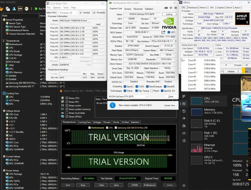This screenshot has height=190, width=251.
Task: Click the bus interface question mark in GPU-Z
Action: point(176,41)
